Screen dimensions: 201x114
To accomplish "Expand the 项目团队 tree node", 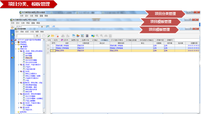I will pyautogui.click(x=16, y=42).
